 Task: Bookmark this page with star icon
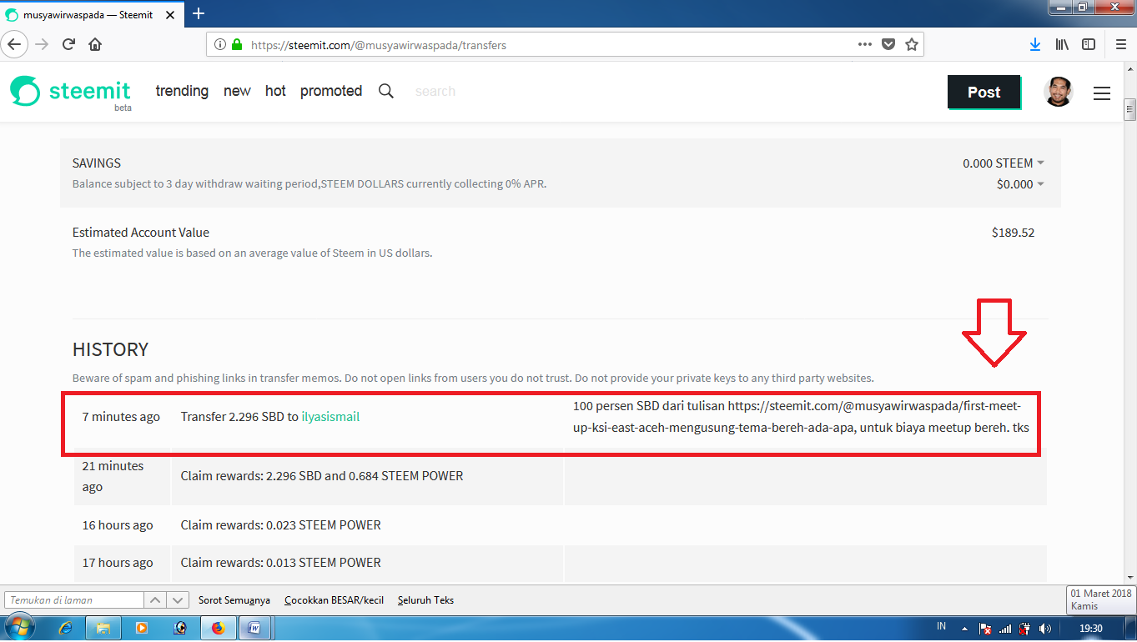(912, 44)
